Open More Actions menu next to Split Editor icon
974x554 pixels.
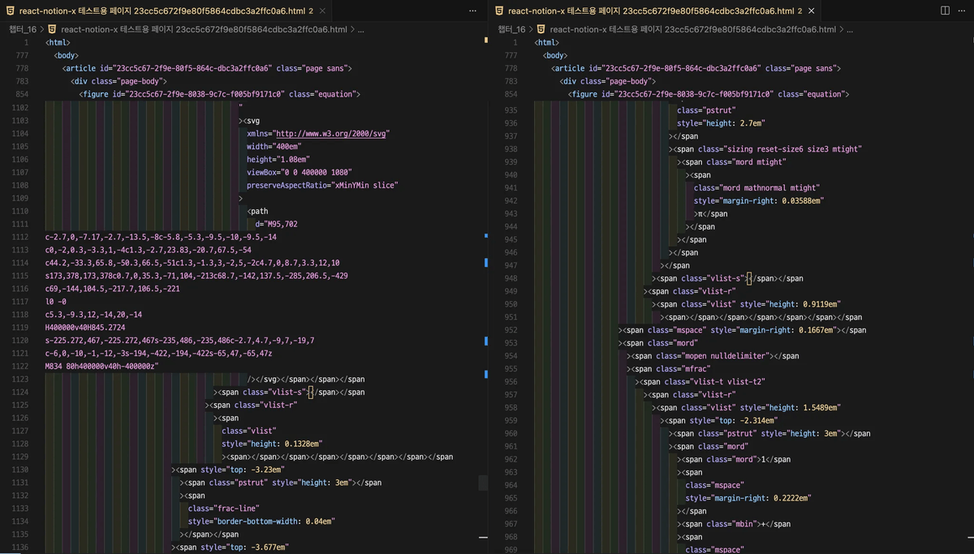(961, 11)
